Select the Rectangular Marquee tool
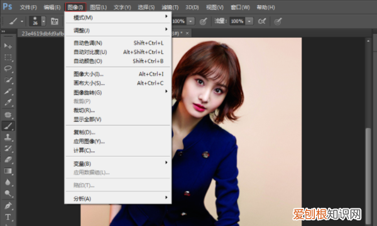Image resolution: width=377 pixels, height=226 pixels. (8, 57)
